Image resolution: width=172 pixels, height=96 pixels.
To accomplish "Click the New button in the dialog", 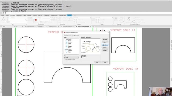I will tap(105, 42).
